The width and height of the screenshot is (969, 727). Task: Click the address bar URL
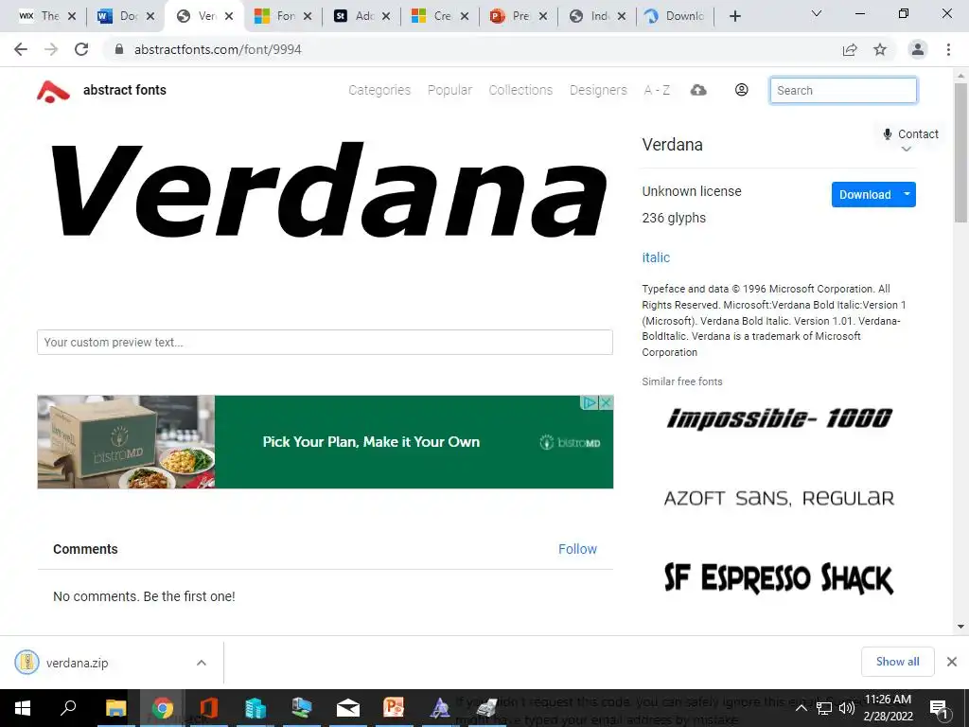tap(218, 49)
